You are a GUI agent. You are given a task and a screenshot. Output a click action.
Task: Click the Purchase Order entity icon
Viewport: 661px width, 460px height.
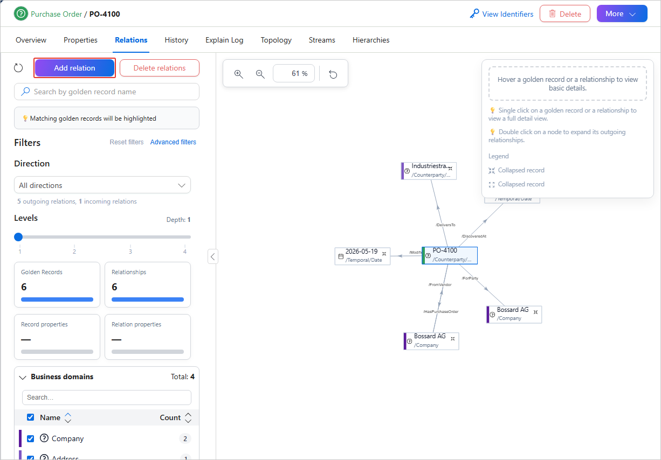pos(21,14)
